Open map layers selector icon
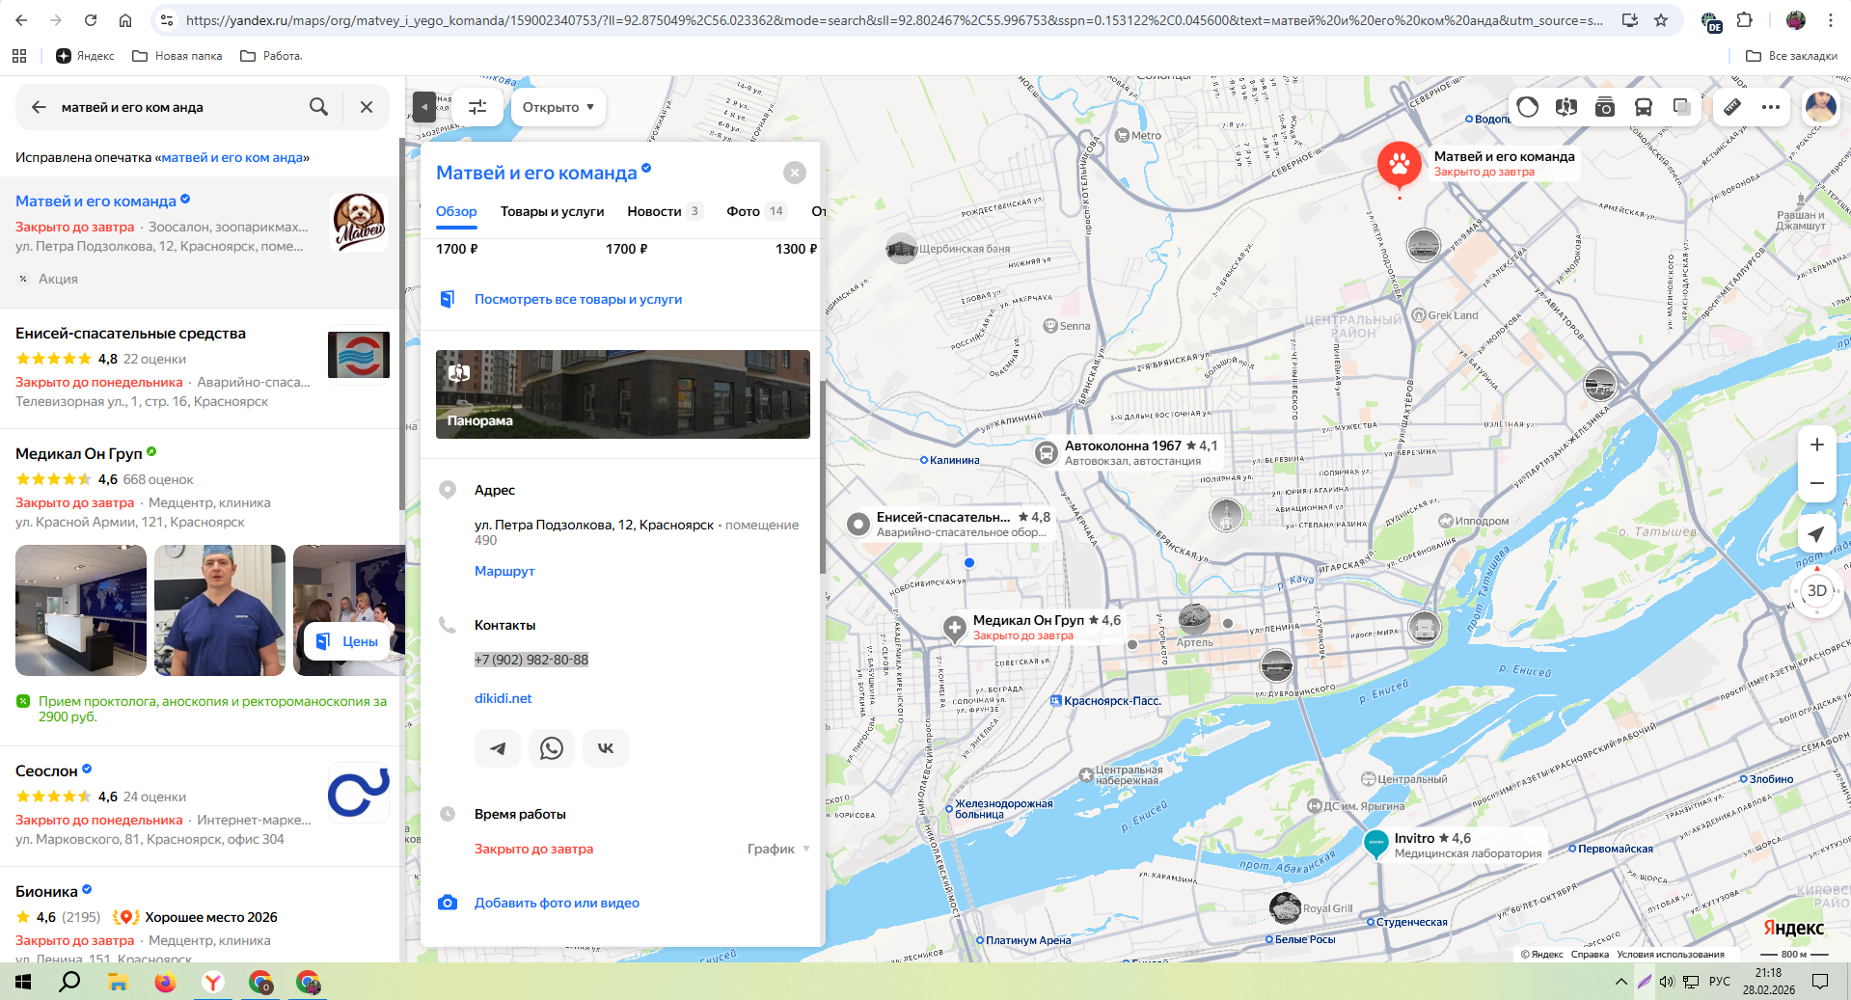The height and width of the screenshot is (1000, 1851). point(1682,107)
